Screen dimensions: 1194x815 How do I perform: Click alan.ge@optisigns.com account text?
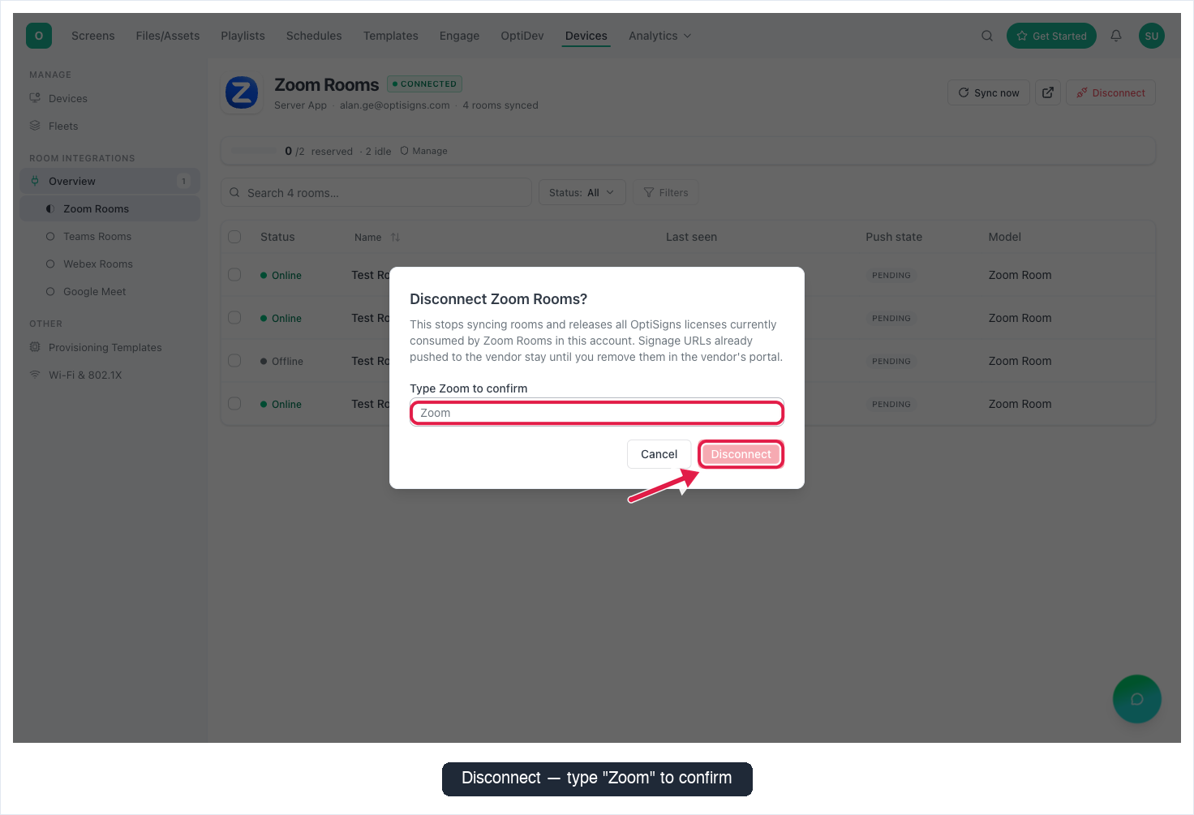pyautogui.click(x=395, y=105)
